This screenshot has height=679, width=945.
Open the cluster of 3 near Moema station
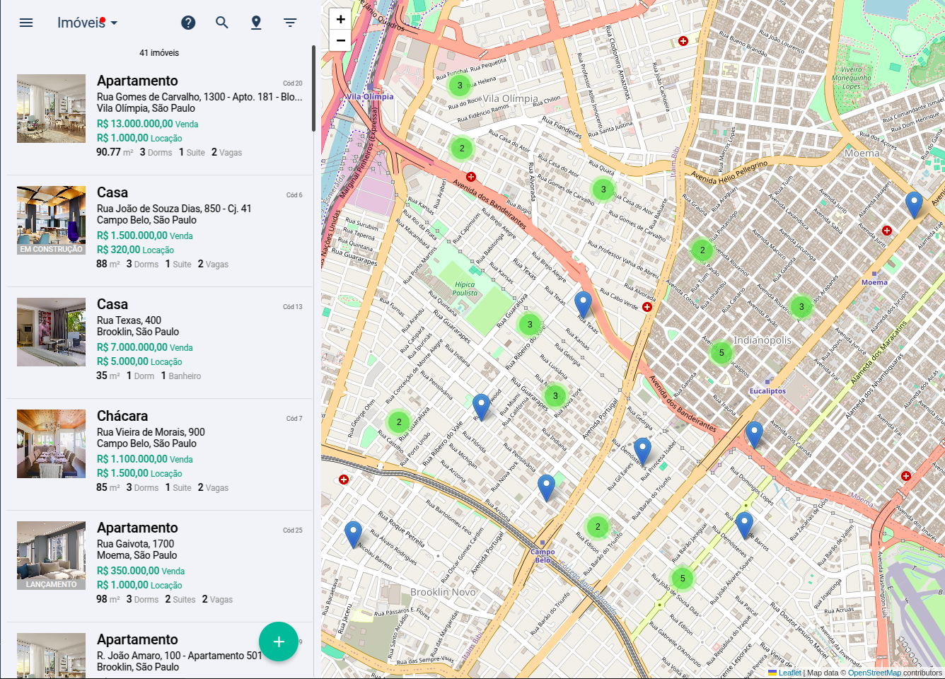pyautogui.click(x=801, y=307)
